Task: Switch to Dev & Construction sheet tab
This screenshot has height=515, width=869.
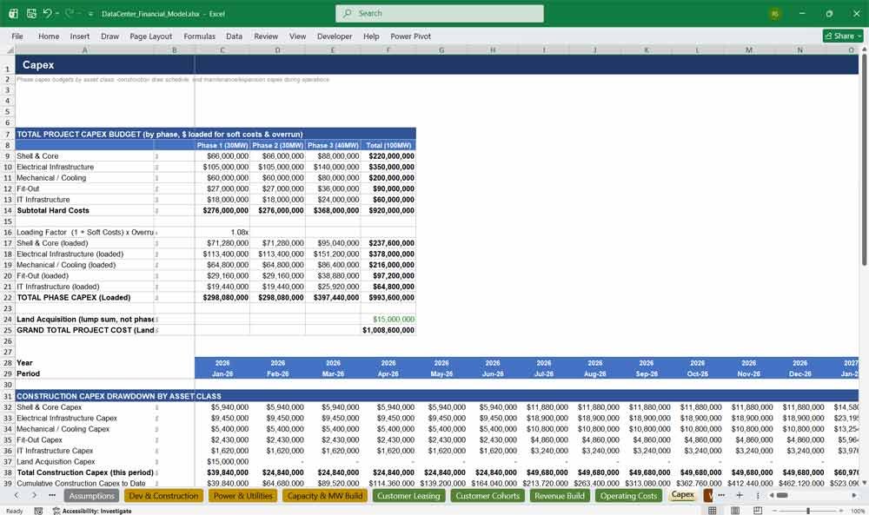Action: point(163,496)
